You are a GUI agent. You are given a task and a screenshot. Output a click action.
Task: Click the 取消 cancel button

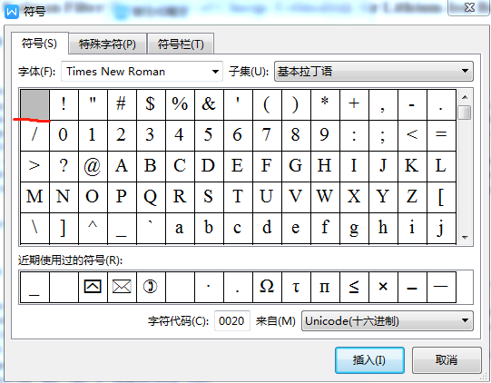pos(447,360)
